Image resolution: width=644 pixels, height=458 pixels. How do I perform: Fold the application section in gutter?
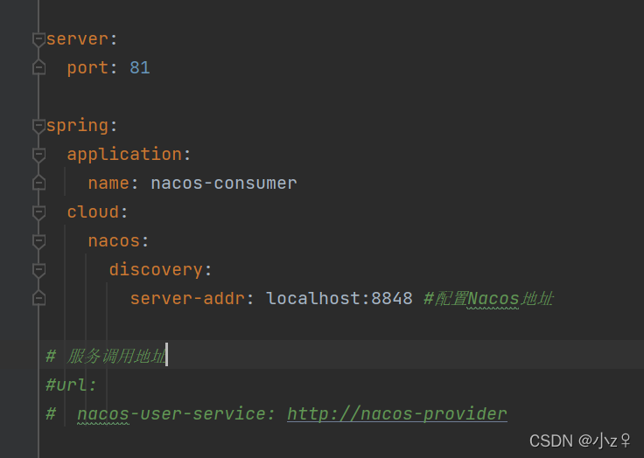tap(38, 155)
